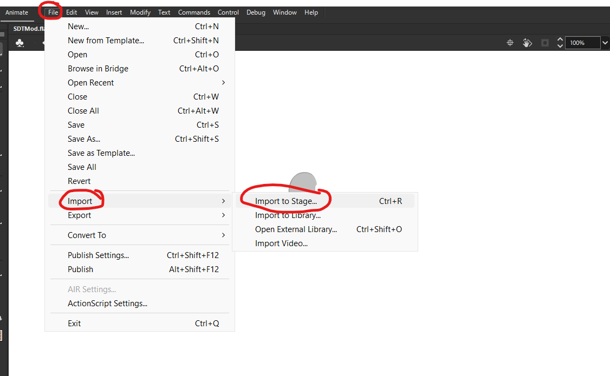Image resolution: width=610 pixels, height=376 pixels.
Task: Click the zoom level 100% field
Action: [x=582, y=43]
